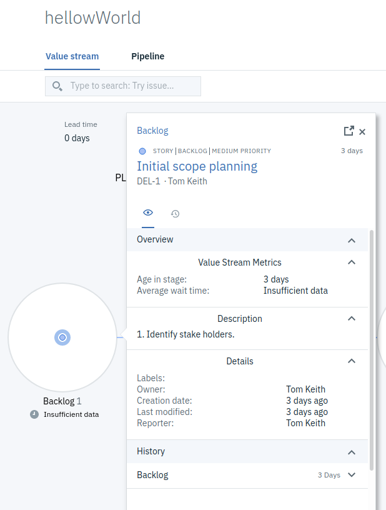Open the history clock tab icon
The image size is (386, 510).
(176, 214)
